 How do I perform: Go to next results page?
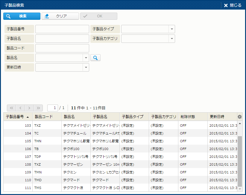point(29,108)
